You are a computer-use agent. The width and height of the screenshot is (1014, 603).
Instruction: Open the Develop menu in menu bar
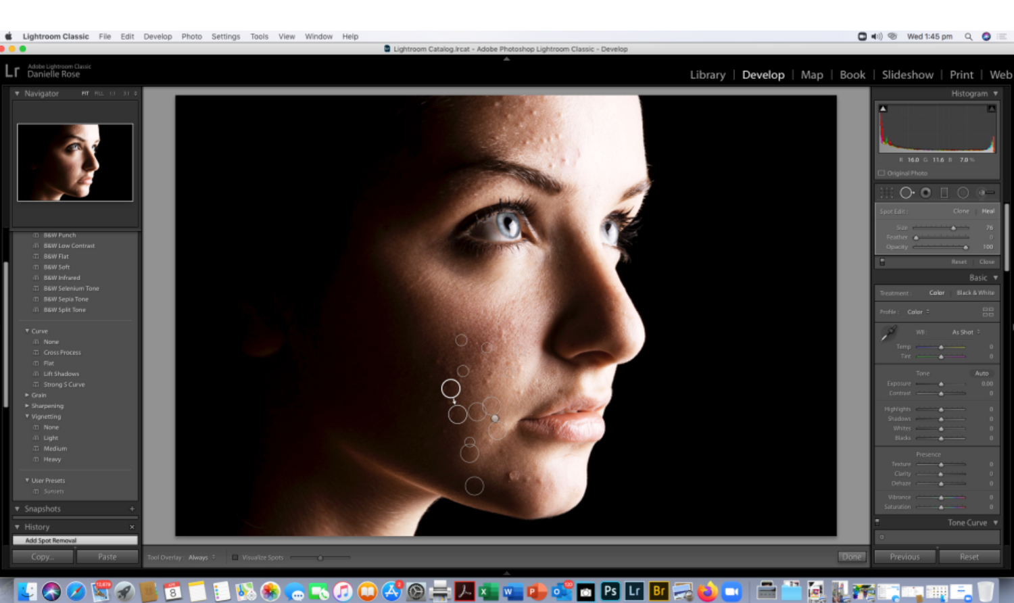point(158,37)
